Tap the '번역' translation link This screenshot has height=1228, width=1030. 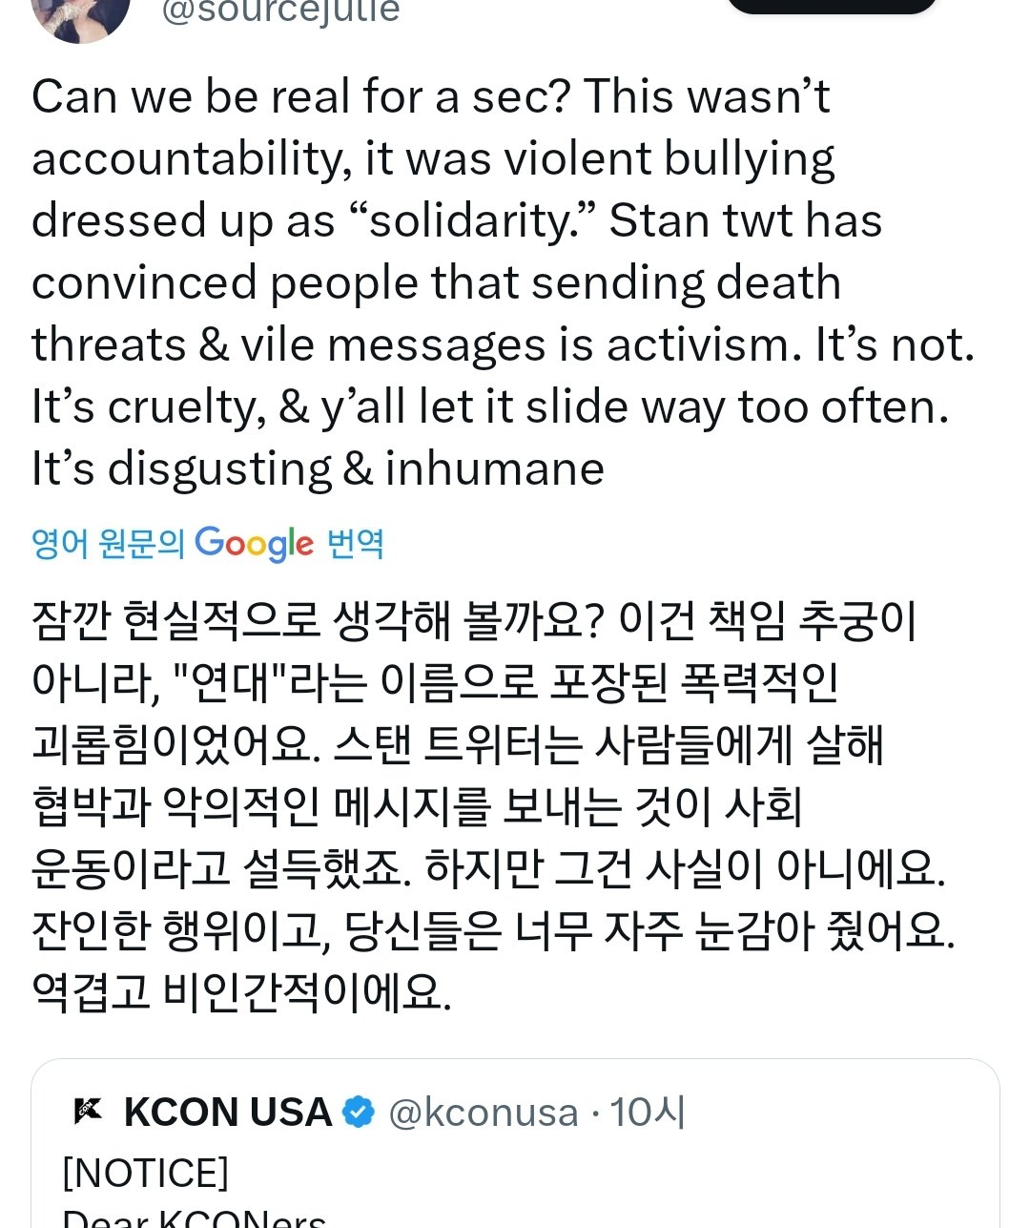(355, 544)
